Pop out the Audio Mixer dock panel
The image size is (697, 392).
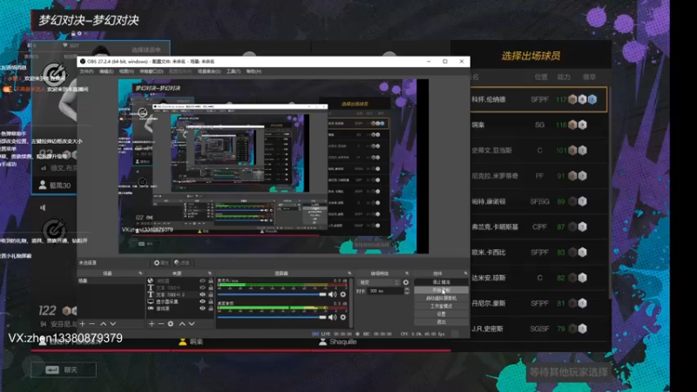pyautogui.click(x=349, y=274)
